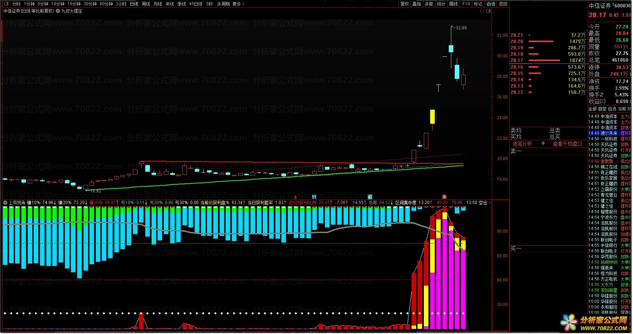Select the 自定 alerts filter tab
Viewport: 633px width, 334px height.
point(602,109)
